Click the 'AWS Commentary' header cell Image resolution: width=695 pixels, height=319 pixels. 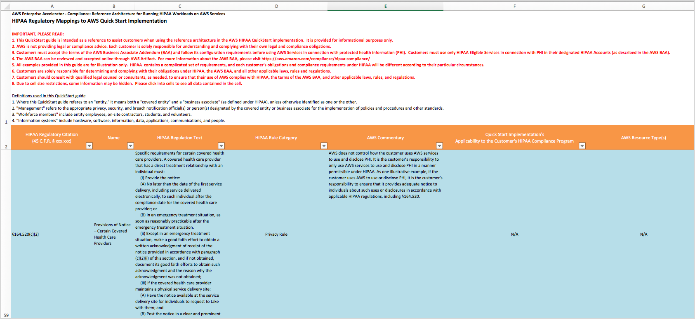point(385,138)
